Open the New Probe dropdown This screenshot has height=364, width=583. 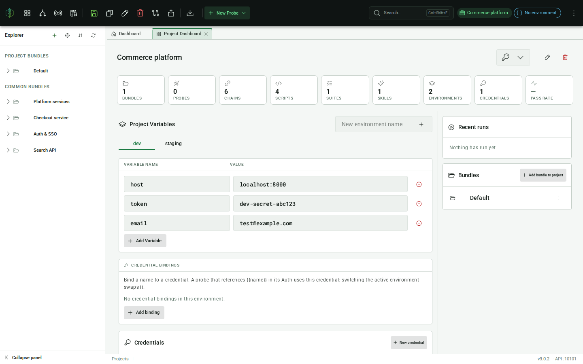pos(227,13)
